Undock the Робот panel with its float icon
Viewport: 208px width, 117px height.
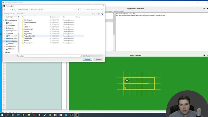(x=204, y=55)
